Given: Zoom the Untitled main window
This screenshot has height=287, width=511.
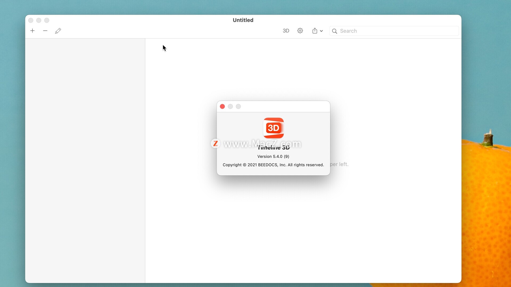Looking at the screenshot, I should [47, 20].
